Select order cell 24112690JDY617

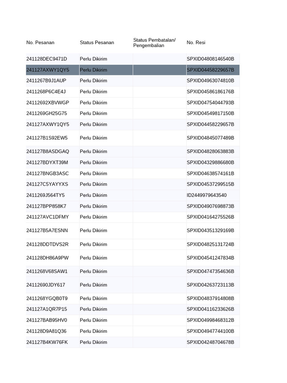pos(46,285)
